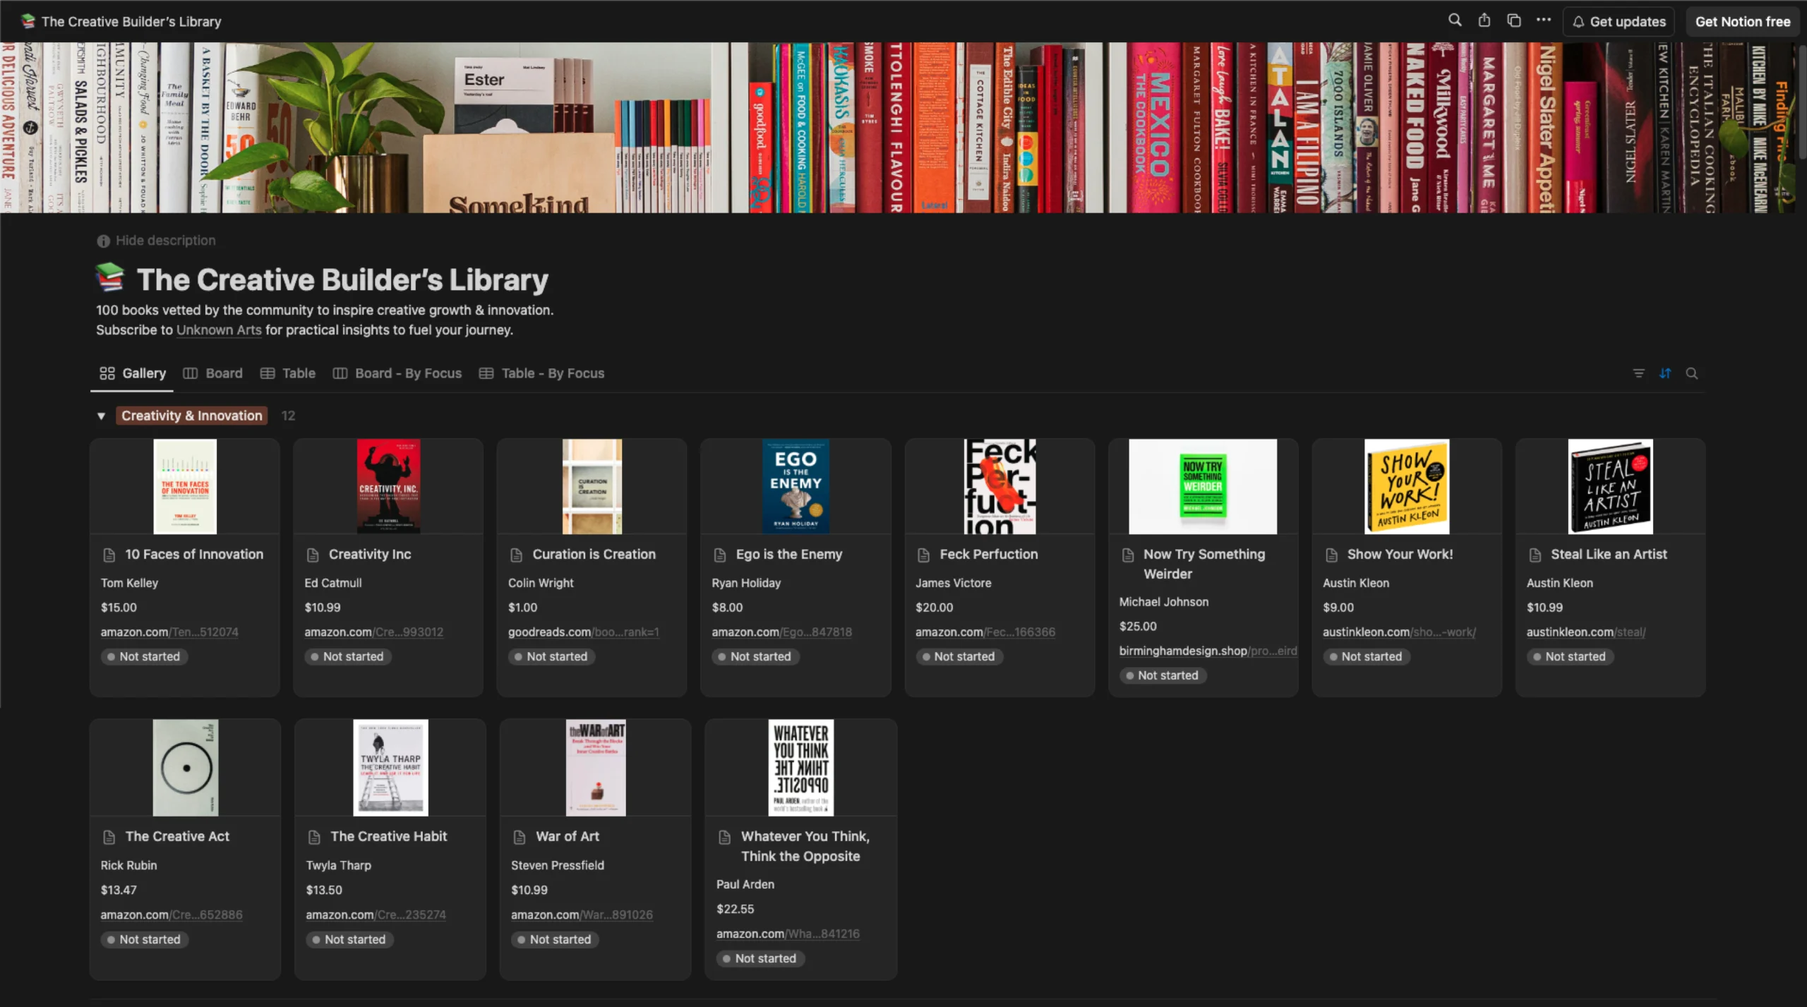1807x1007 pixels.
Task: Open birminghamdesign.shop link
Action: click(1207, 651)
